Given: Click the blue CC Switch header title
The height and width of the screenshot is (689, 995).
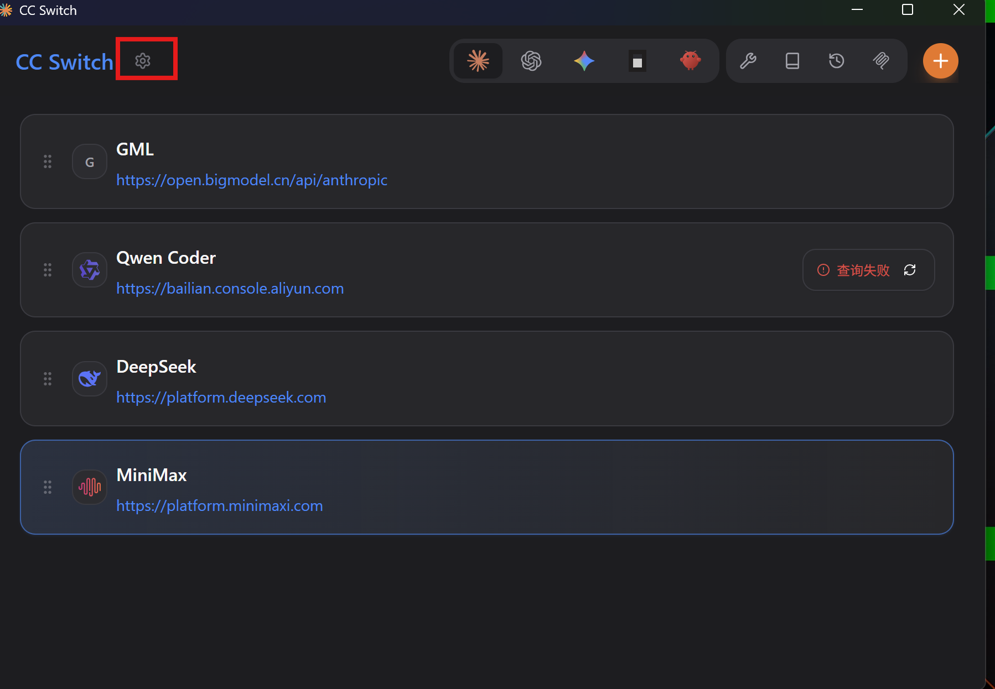Looking at the screenshot, I should point(64,62).
